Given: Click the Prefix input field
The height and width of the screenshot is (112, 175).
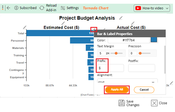Looking at the screenshot, I should coord(110,68).
